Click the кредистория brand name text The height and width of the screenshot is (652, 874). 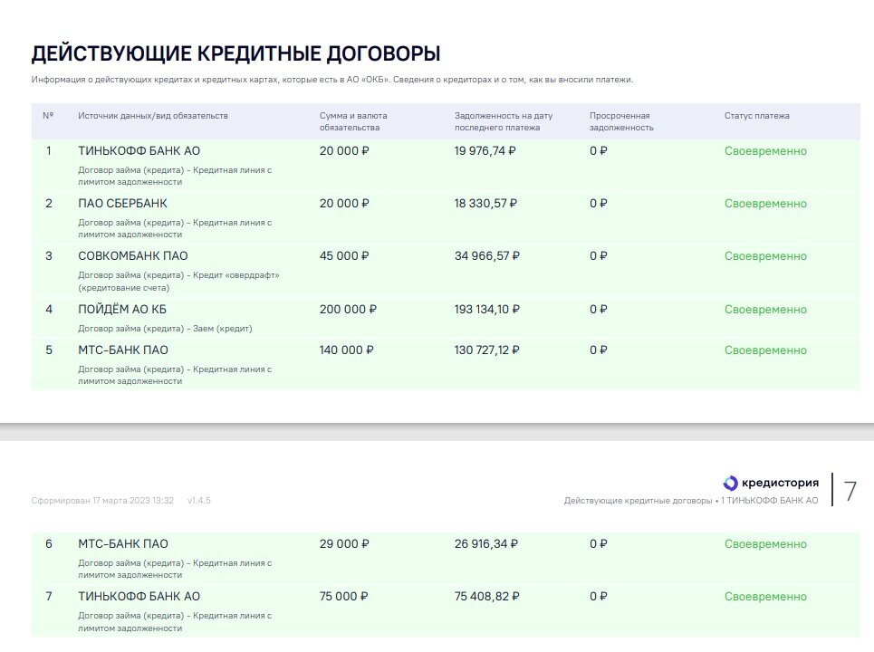click(780, 484)
